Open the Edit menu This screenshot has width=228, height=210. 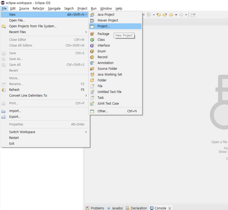[x=13, y=8]
